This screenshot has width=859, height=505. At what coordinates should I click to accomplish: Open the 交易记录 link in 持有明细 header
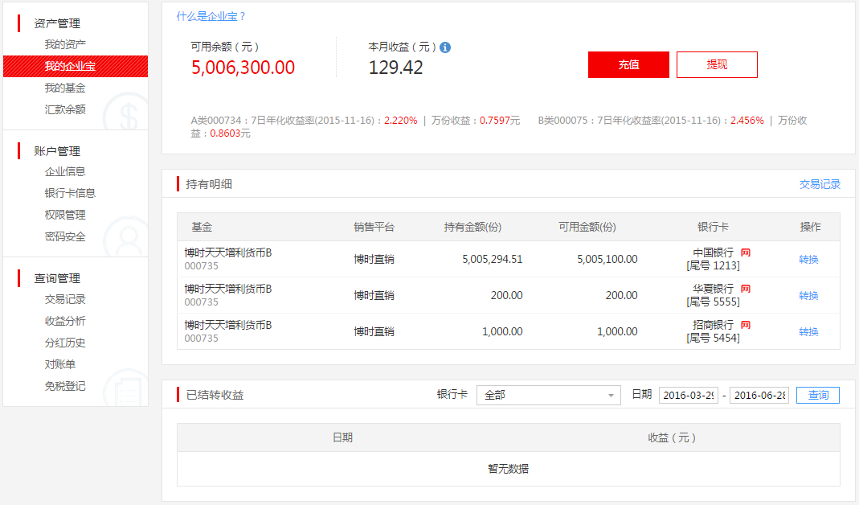pos(820,184)
